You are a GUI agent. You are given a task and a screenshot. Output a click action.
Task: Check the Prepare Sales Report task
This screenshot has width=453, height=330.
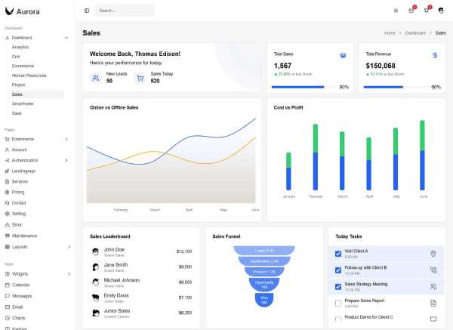pos(337,303)
